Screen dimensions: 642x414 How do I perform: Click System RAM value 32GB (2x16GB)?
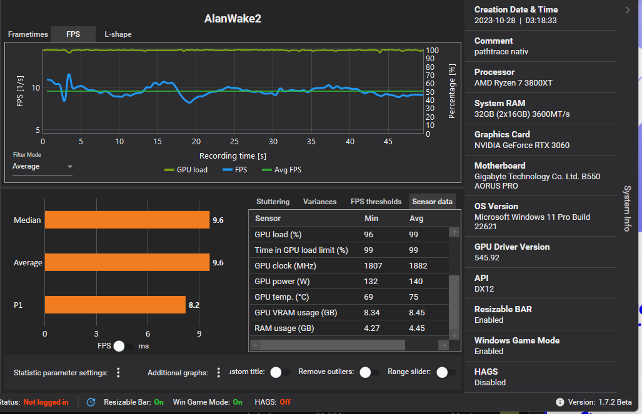[522, 114]
